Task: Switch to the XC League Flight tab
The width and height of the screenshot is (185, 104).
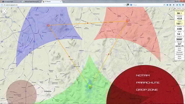Action: point(10,2)
